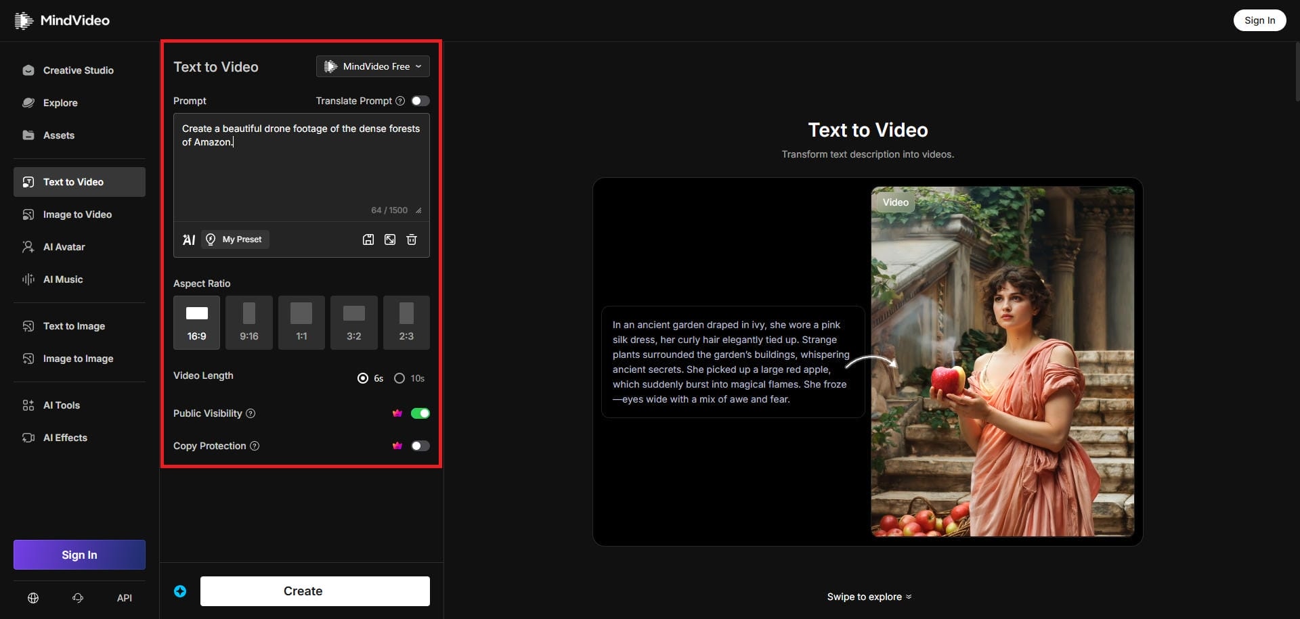Click Copy Protection help icon
Viewport: 1300px width, 619px height.
[255, 446]
